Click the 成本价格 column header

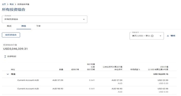coord(75,70)
